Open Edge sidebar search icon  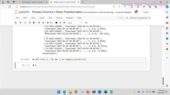coord(167,12)
